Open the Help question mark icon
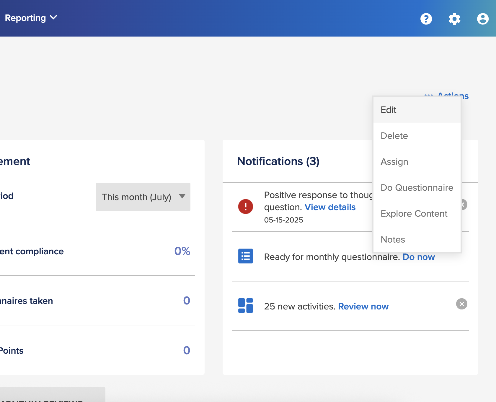This screenshot has width=496, height=402. (426, 19)
